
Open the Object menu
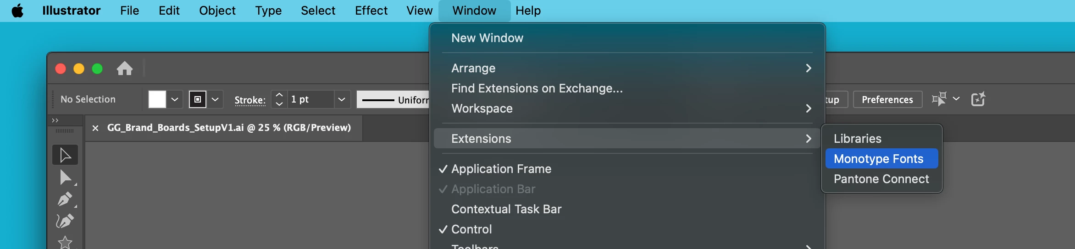[217, 11]
